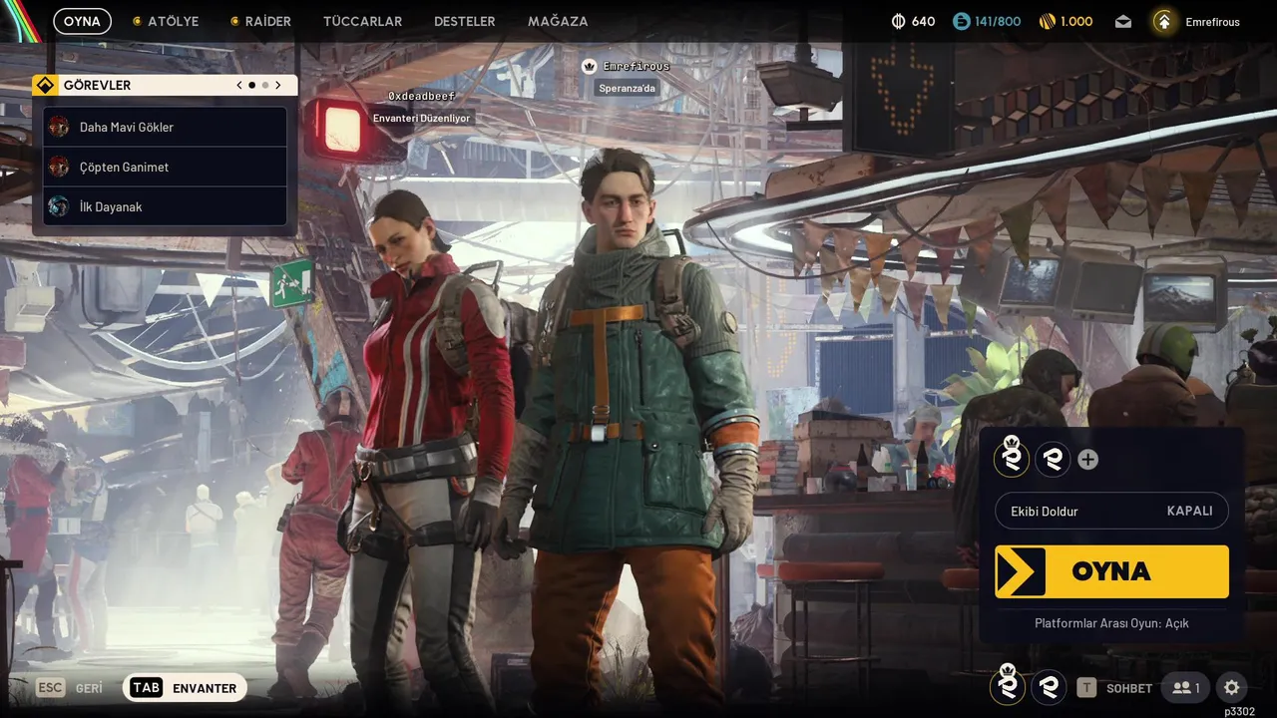The image size is (1277, 718).
Task: Click the bottom bar party leader avatar
Action: pyautogui.click(x=1008, y=687)
